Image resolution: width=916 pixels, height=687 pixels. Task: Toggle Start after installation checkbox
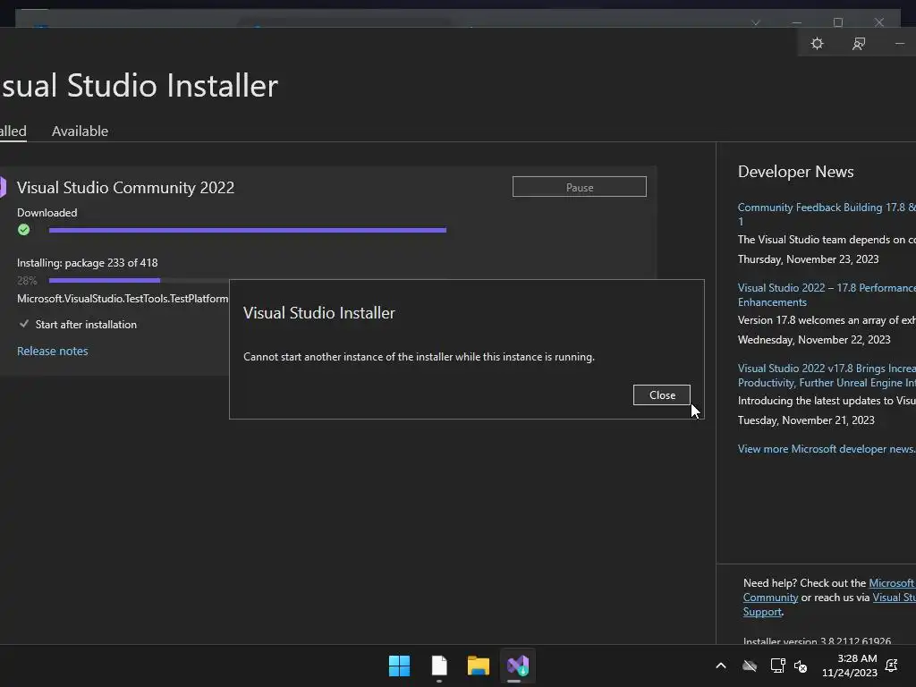[x=24, y=324]
